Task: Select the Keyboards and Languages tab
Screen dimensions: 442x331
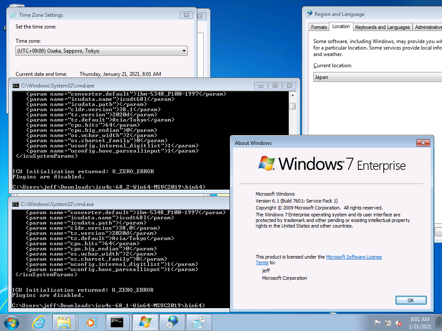Action: [x=382, y=27]
